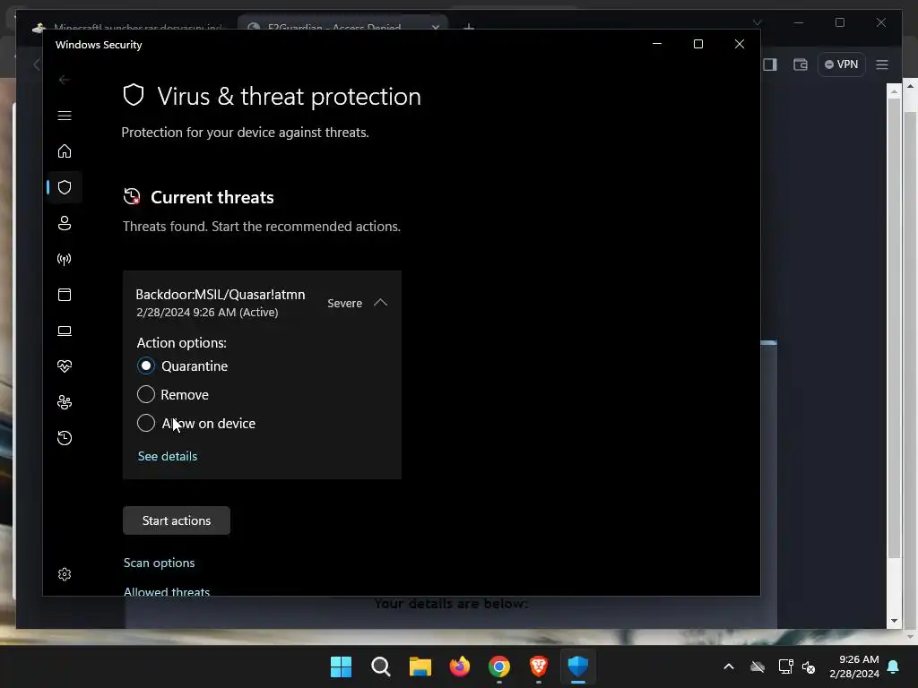Screen dimensions: 918x688
Task: Open new tab with plus button
Action: coord(468,26)
